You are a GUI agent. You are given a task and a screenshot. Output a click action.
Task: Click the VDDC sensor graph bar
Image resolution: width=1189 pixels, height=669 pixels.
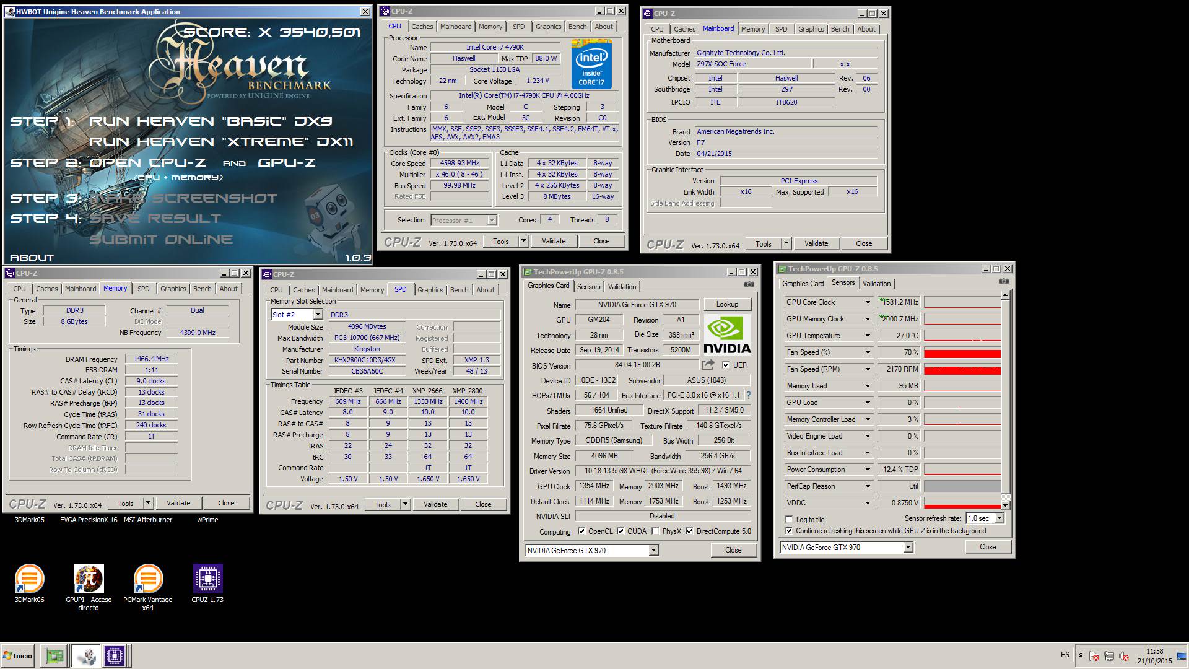point(962,503)
